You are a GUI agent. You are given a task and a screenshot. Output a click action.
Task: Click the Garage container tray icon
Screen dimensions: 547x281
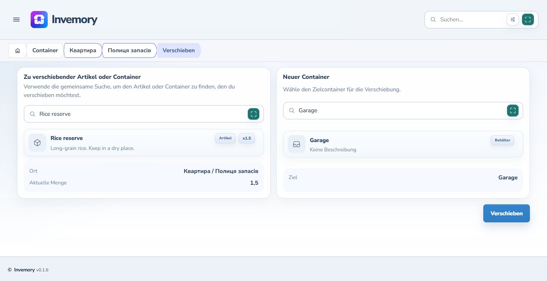(x=297, y=144)
